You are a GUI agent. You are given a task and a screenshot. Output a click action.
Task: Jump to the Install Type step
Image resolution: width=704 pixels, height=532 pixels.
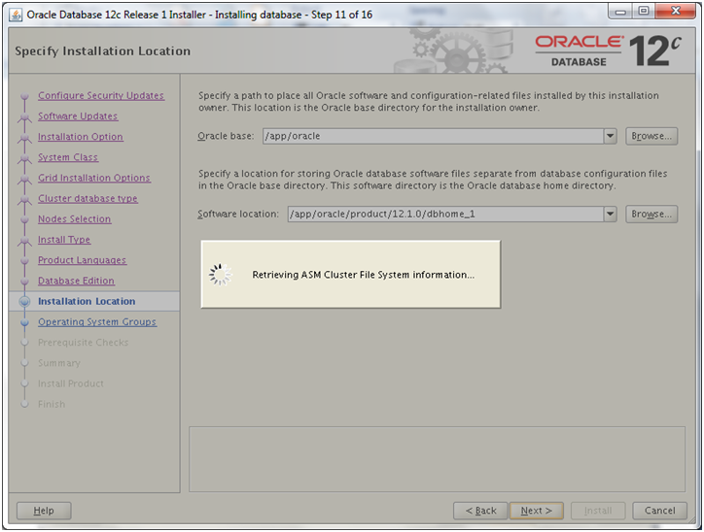point(64,240)
